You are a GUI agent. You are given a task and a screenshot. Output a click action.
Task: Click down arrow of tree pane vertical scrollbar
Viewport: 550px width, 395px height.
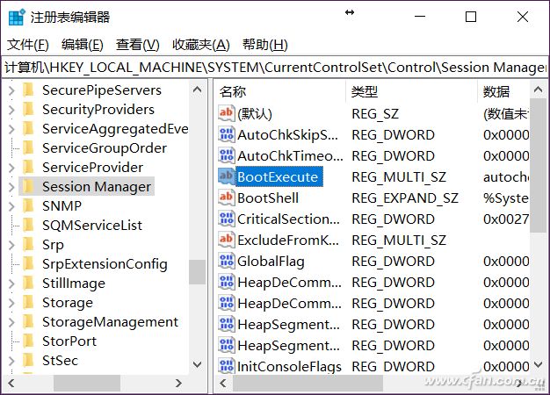point(198,364)
